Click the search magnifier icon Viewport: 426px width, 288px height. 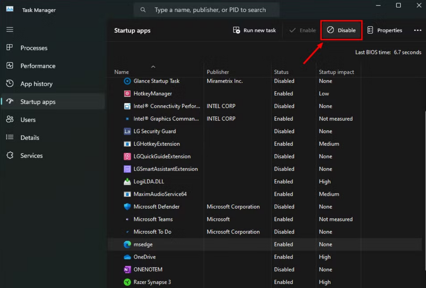[x=143, y=10]
